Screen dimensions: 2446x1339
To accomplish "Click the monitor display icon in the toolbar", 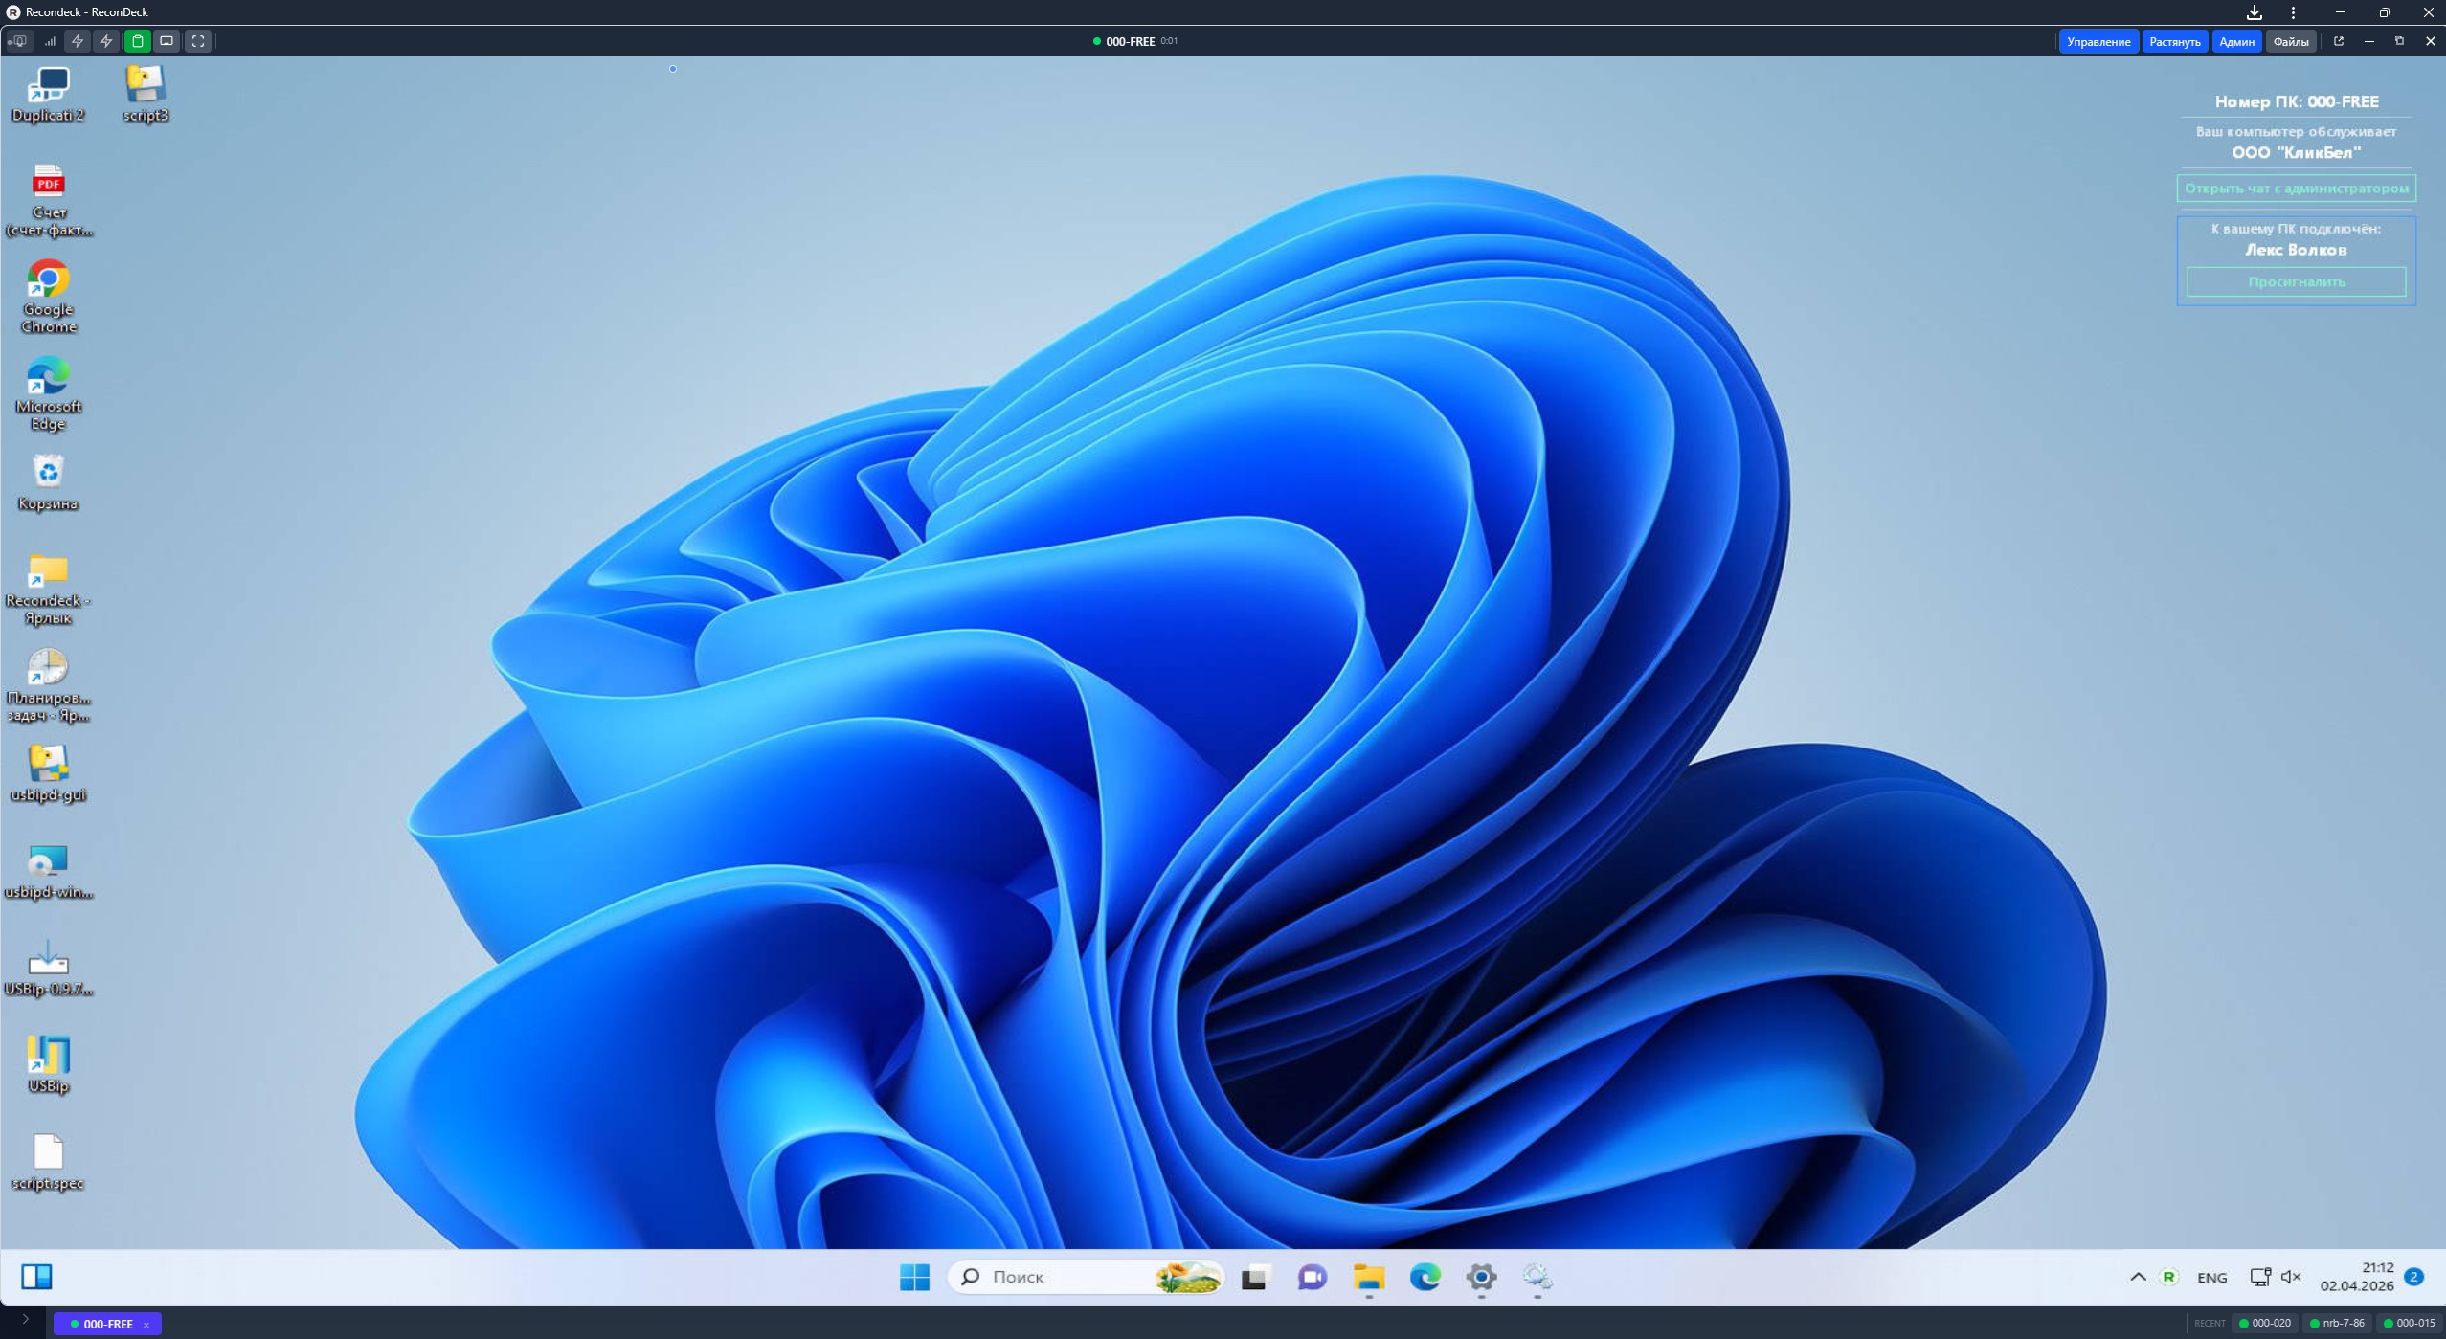I will point(167,41).
